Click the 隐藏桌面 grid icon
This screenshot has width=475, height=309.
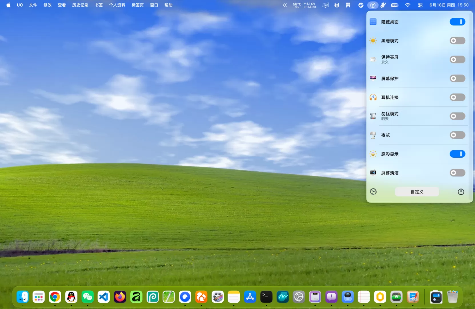(x=373, y=22)
